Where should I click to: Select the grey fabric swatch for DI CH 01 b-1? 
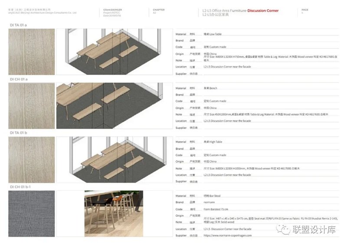tap(32, 214)
